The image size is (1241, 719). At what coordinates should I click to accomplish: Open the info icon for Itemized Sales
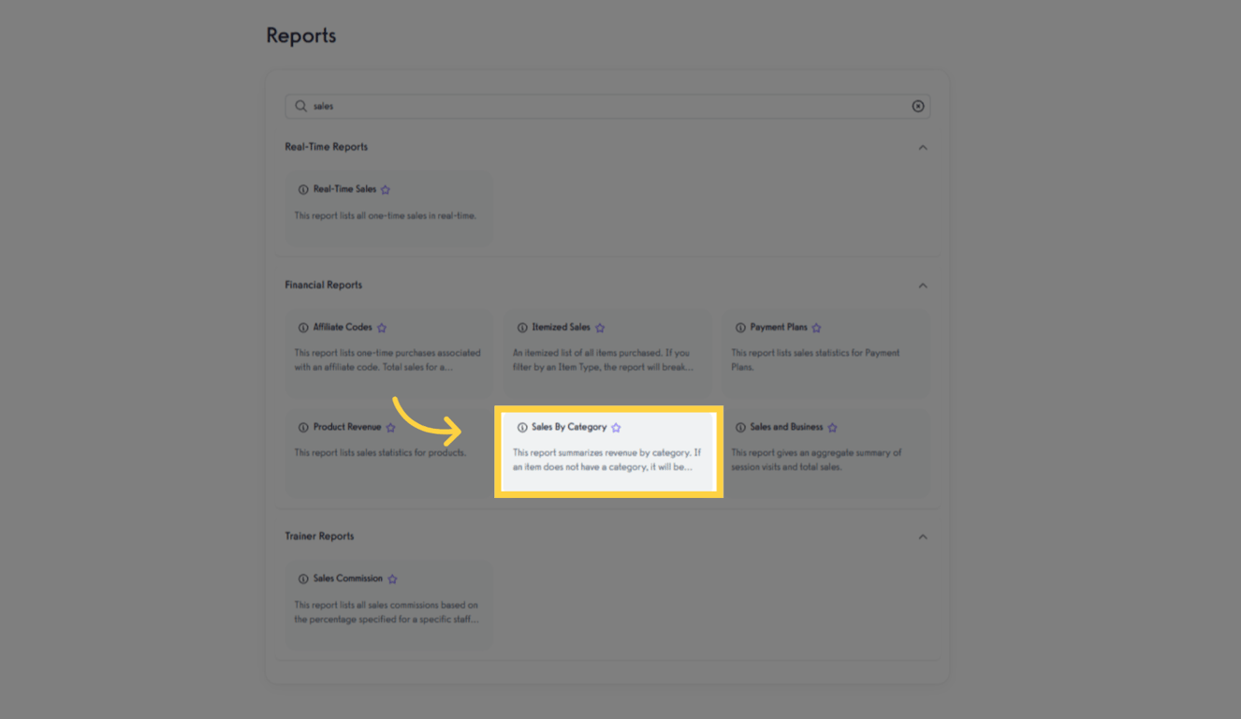tap(522, 327)
